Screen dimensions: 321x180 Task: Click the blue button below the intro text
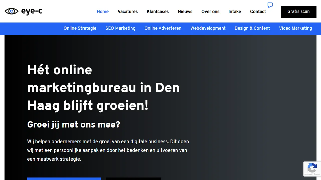pos(64,179)
